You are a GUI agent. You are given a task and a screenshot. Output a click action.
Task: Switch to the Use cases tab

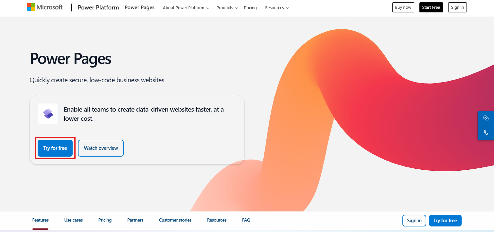[73, 220]
